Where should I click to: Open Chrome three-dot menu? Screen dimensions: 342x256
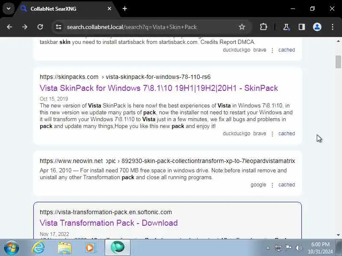[x=333, y=27]
